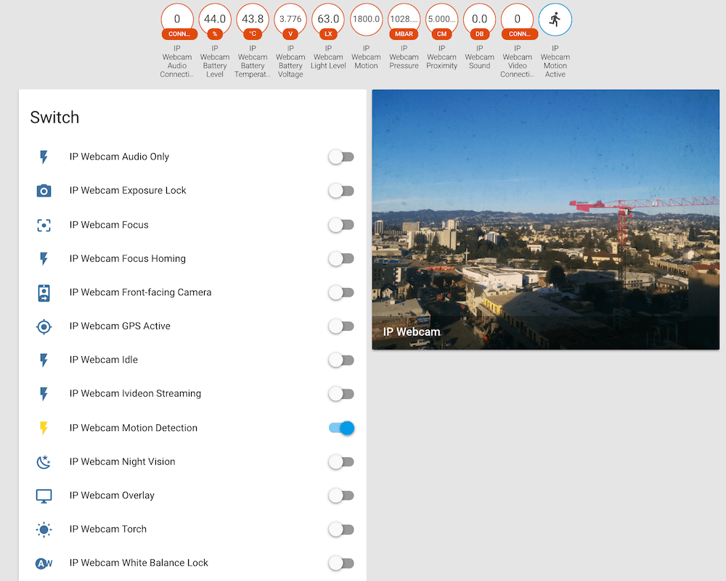Enable the IP Webcam Night Vision toggle
The width and height of the screenshot is (726, 581).
coord(341,462)
